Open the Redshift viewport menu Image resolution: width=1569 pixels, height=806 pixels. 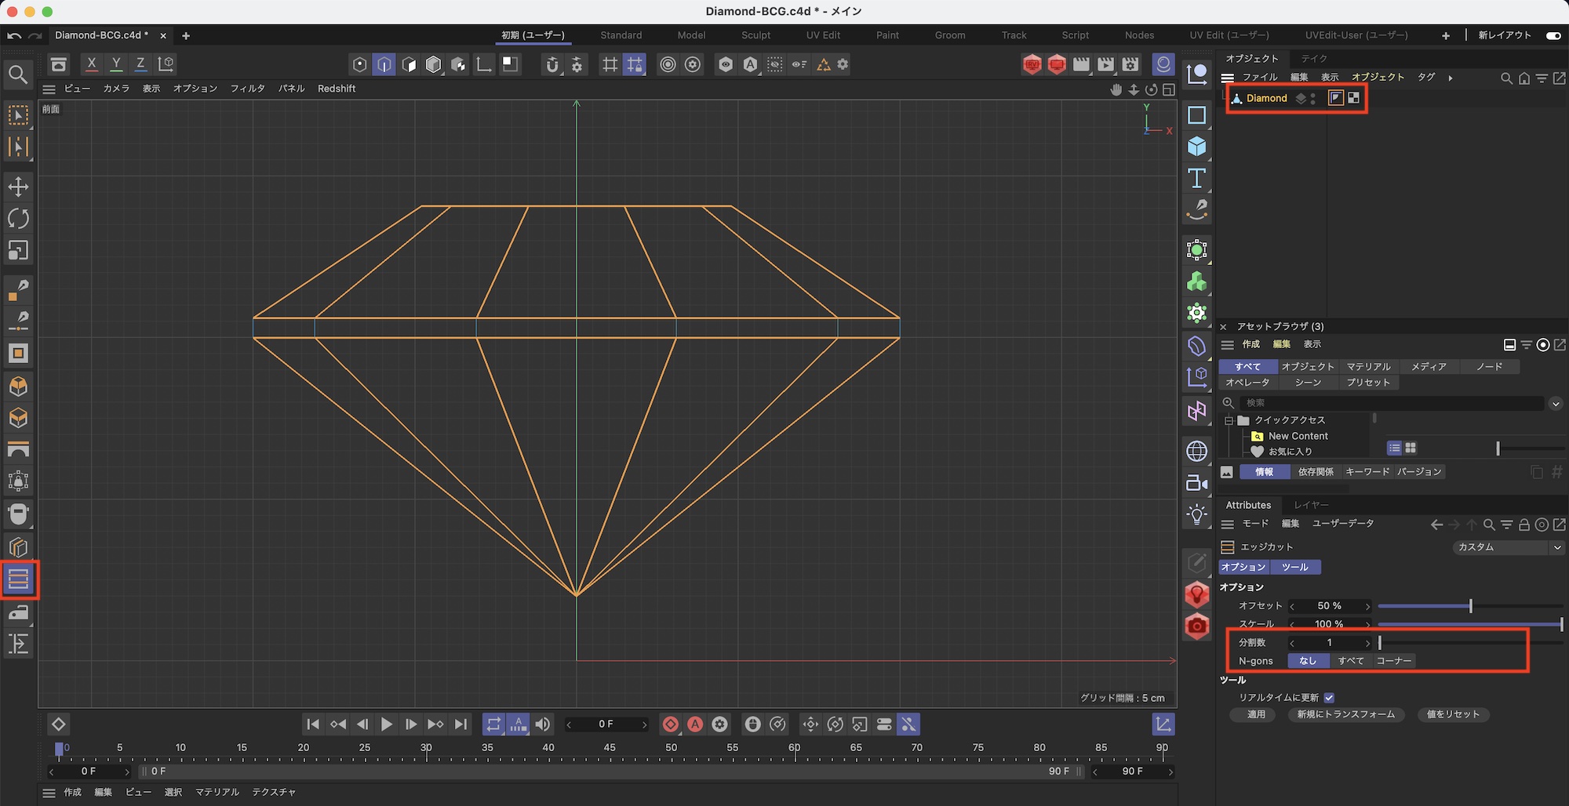(x=337, y=89)
